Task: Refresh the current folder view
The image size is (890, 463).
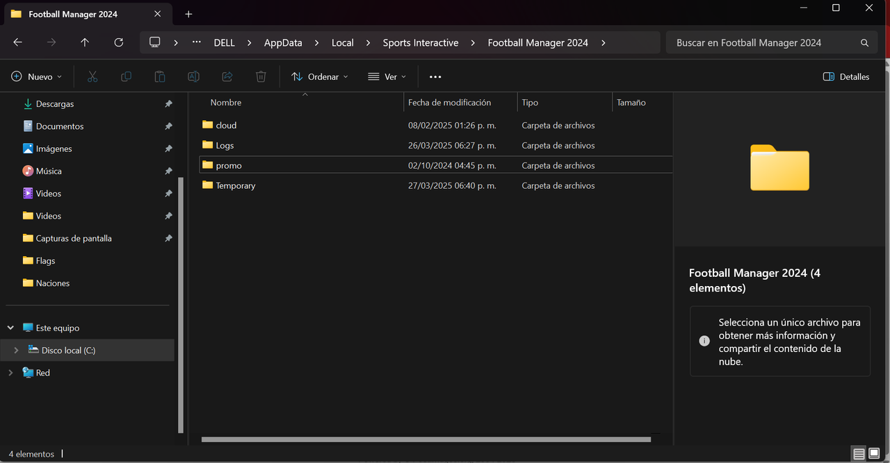Action: pos(119,42)
